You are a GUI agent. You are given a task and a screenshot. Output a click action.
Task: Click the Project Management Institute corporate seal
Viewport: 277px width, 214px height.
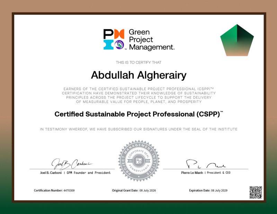click(x=139, y=161)
